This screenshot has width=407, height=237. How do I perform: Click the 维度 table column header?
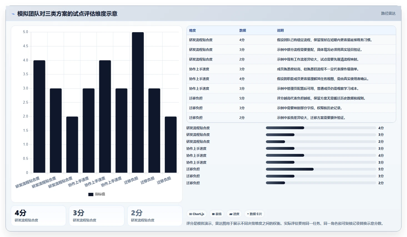(193, 31)
